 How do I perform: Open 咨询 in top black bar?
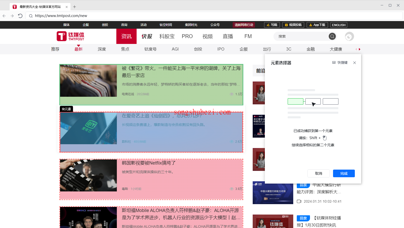[124, 25]
